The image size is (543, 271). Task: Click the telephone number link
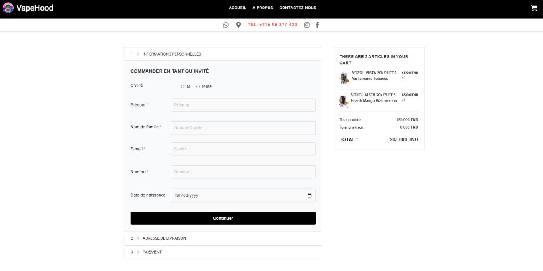pyautogui.click(x=272, y=25)
